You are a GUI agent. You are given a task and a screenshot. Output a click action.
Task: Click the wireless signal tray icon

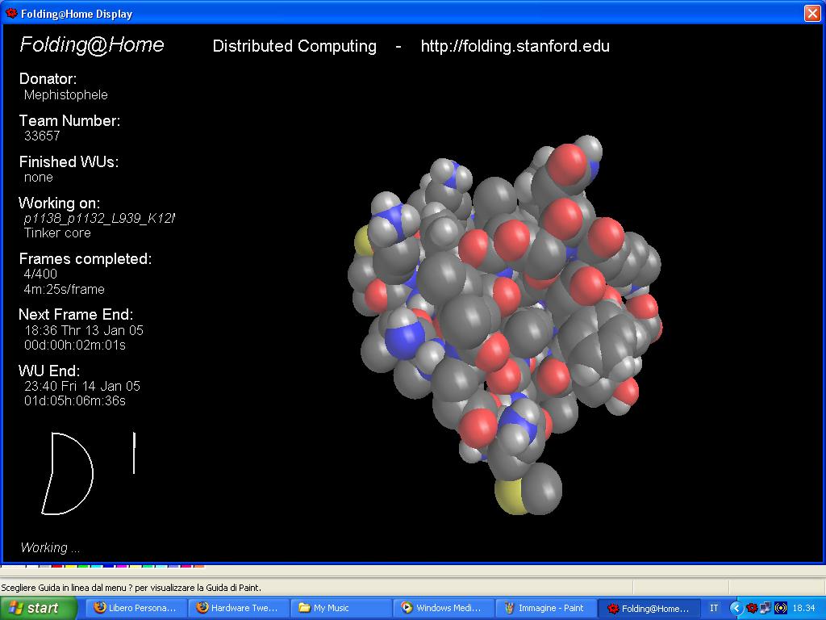coord(781,608)
